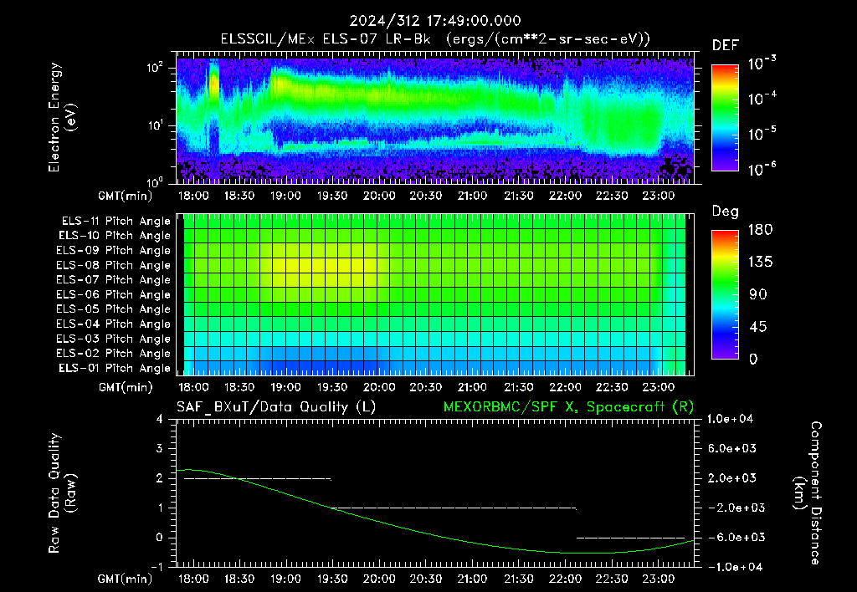Select the ELS-04 Pitch Angle row label
The image size is (857, 592).
click(x=114, y=324)
